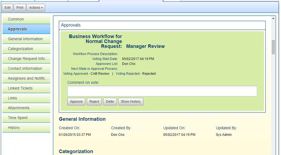Click the Voting Start Date value
The width and height of the screenshot is (281, 155).
[x=138, y=59]
